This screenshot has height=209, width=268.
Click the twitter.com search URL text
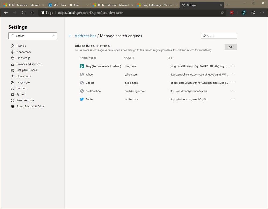[189, 99]
